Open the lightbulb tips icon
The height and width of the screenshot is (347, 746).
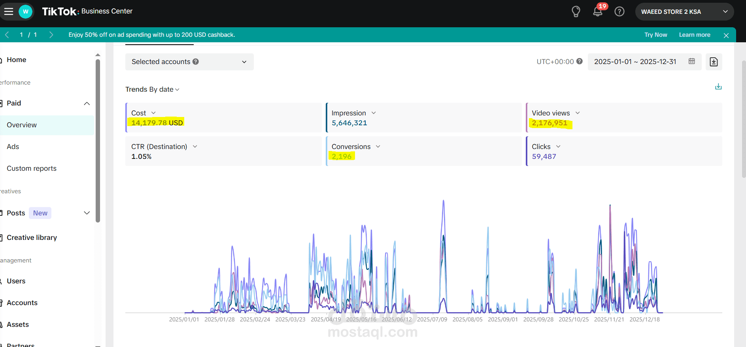point(576,11)
